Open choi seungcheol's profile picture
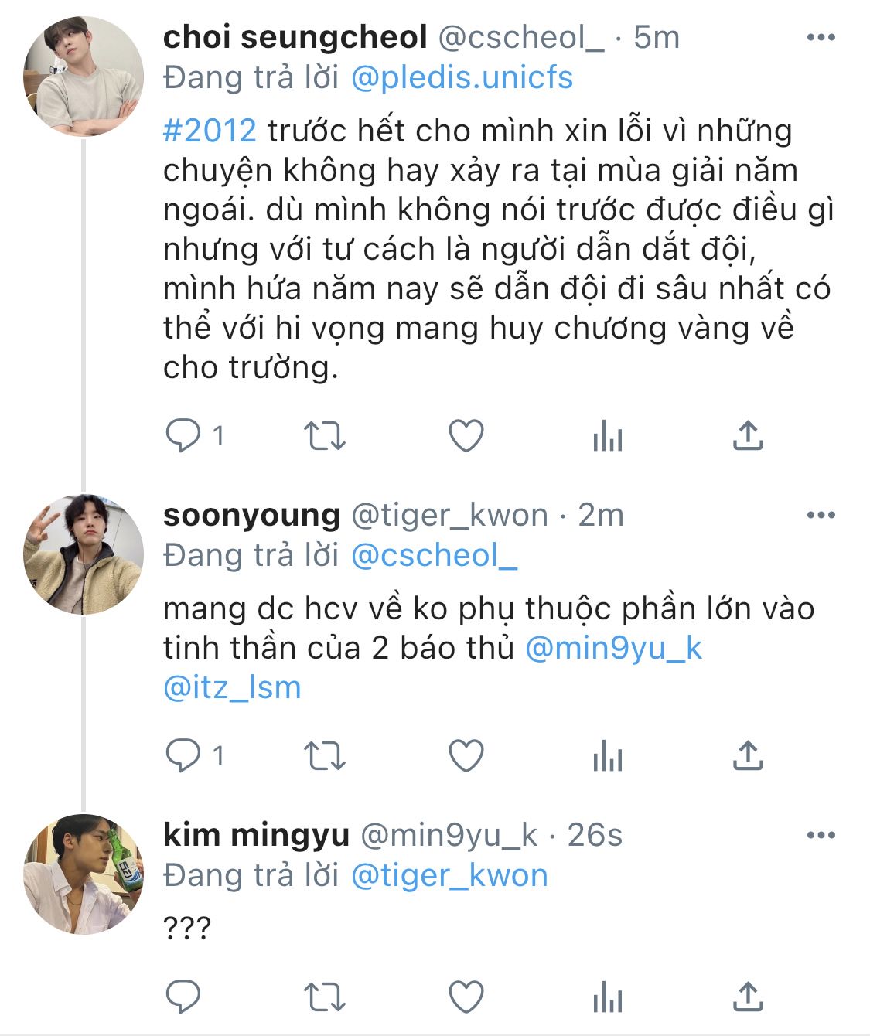This screenshot has height=1036, width=870. tap(84, 77)
